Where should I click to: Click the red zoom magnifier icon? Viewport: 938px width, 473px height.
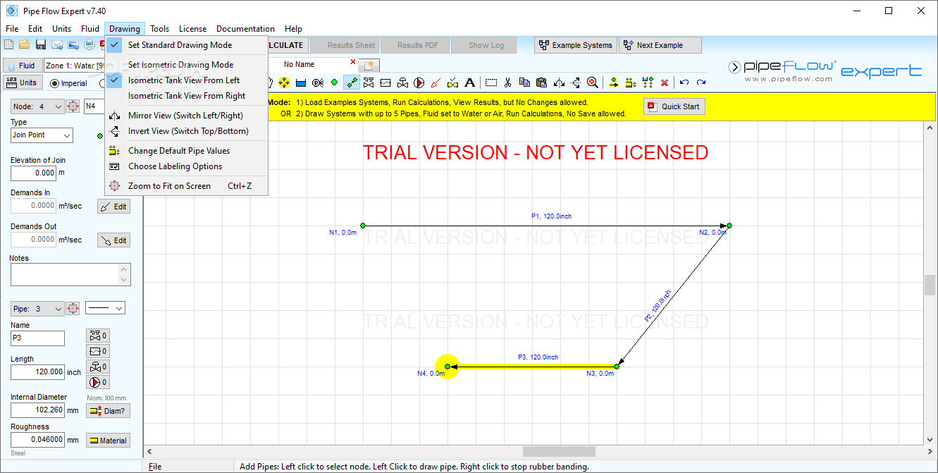[593, 82]
